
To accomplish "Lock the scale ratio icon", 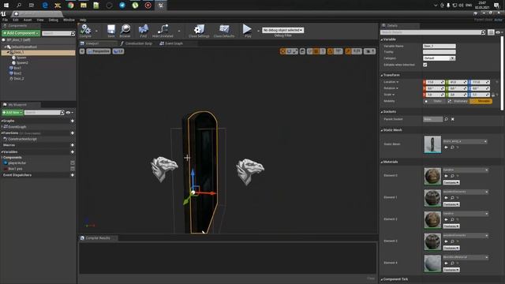I will click(x=493, y=95).
